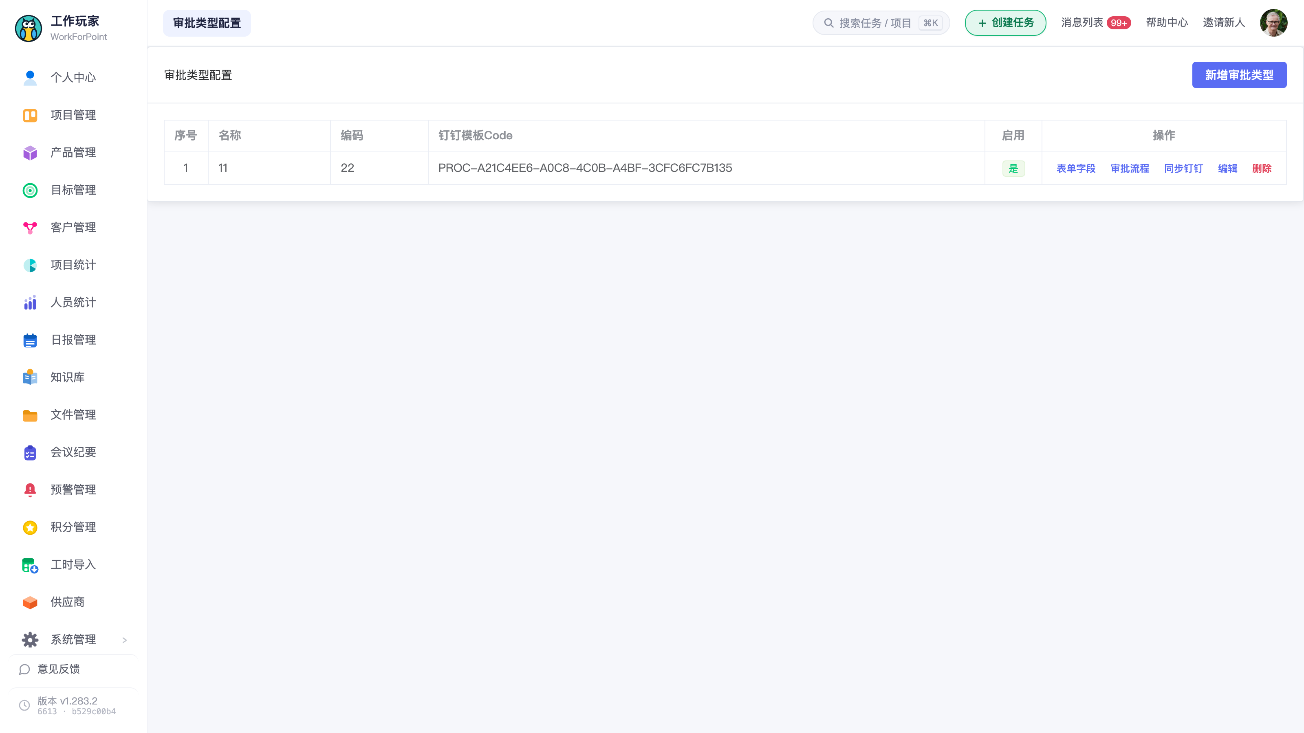Click the 人员统计 bar chart icon
This screenshot has height=733, width=1304.
click(30, 303)
